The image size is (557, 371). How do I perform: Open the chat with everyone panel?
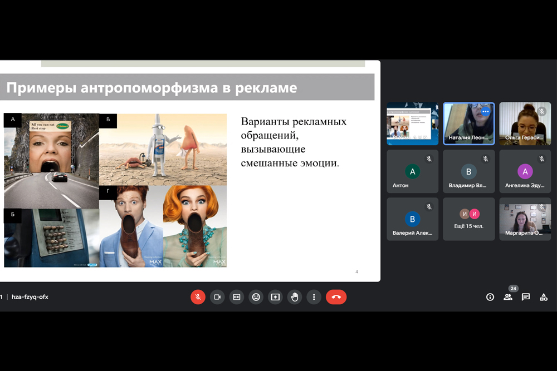[x=526, y=297]
